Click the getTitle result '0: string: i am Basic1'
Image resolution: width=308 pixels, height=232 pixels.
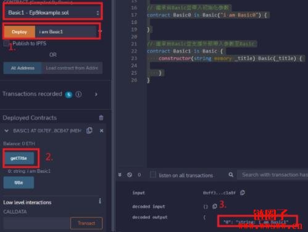(x=29, y=171)
